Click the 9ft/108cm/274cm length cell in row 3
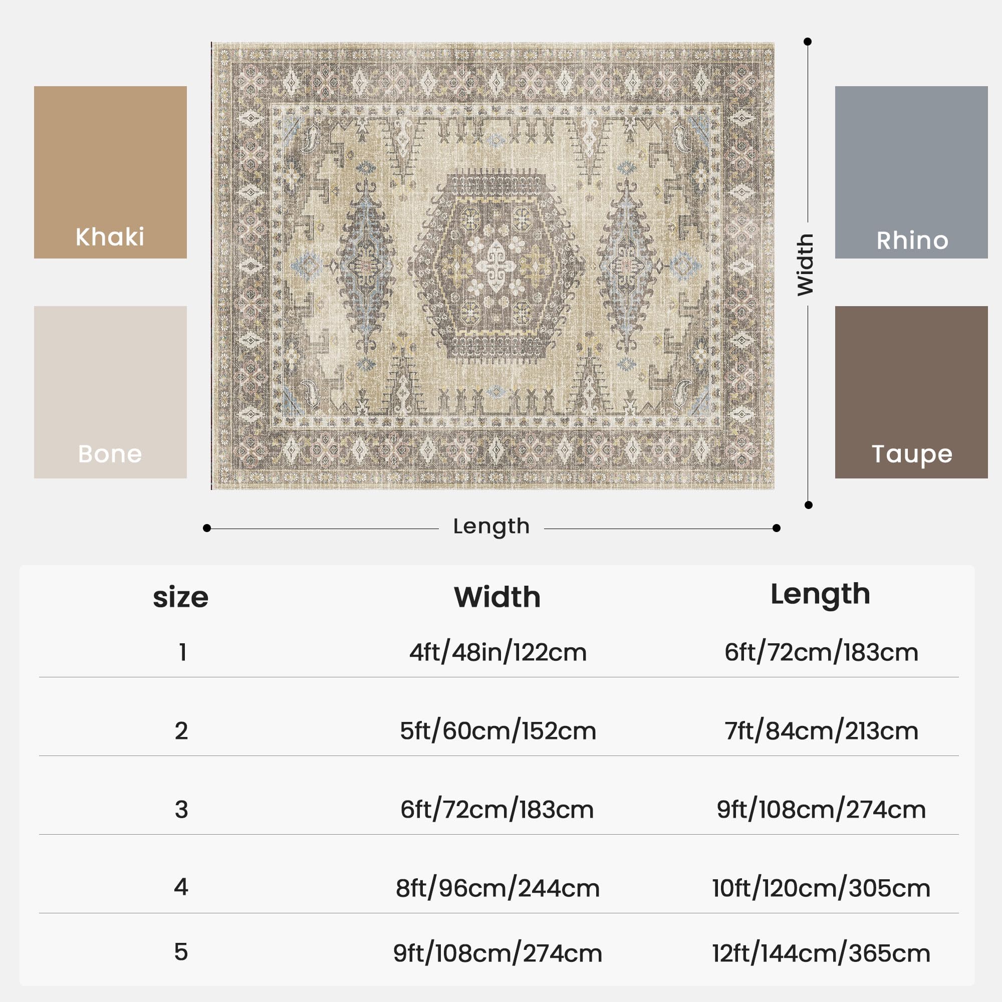The height and width of the screenshot is (1002, 1002). [822, 810]
